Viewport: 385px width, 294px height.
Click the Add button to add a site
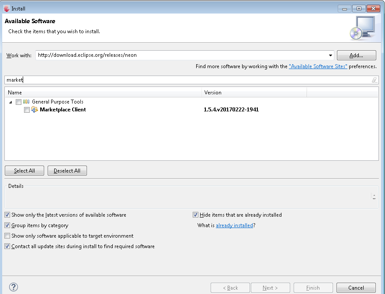(356, 55)
